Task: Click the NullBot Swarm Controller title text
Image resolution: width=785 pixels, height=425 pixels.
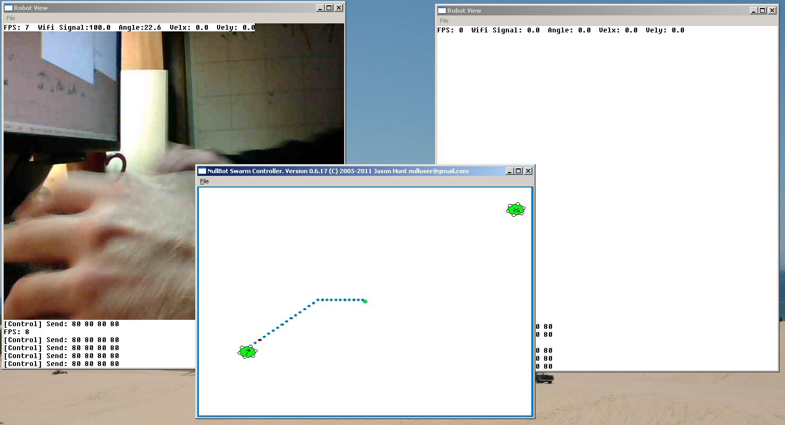Action: pyautogui.click(x=338, y=171)
